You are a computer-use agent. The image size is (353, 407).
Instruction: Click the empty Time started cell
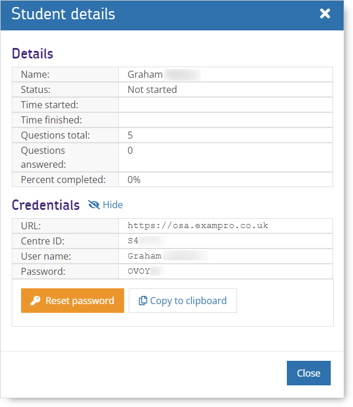(225, 105)
